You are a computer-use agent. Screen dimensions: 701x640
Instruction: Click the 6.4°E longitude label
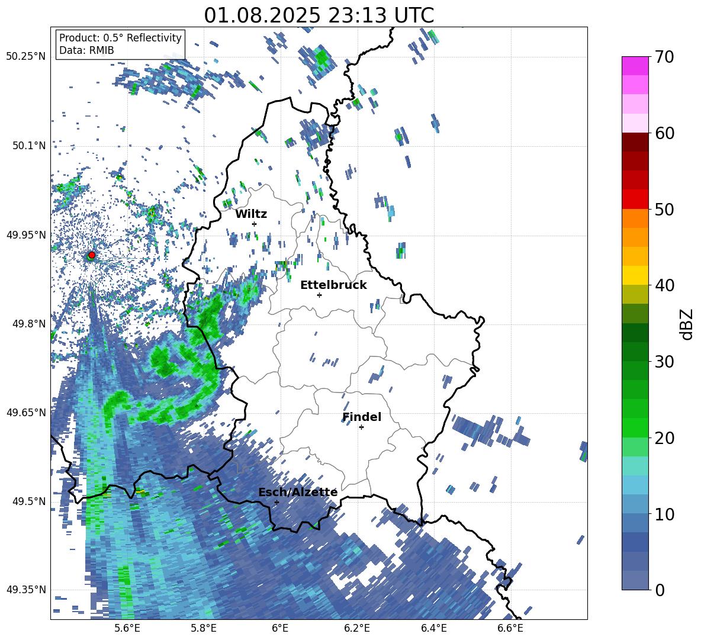433,628
